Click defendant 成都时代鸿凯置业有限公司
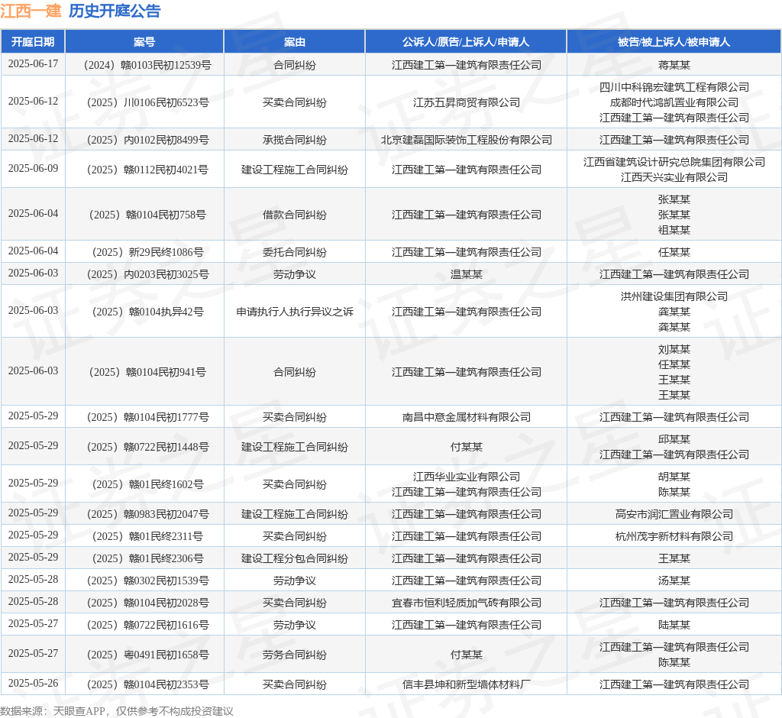This screenshot has width=782, height=718. click(674, 102)
